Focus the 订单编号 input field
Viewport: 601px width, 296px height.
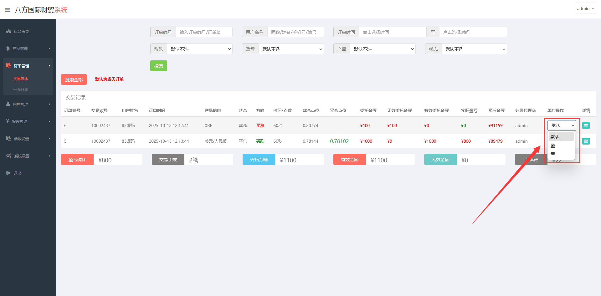click(204, 32)
